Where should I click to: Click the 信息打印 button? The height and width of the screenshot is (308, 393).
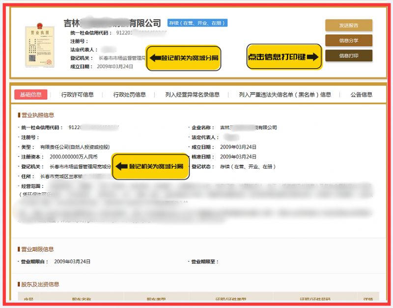click(x=349, y=56)
